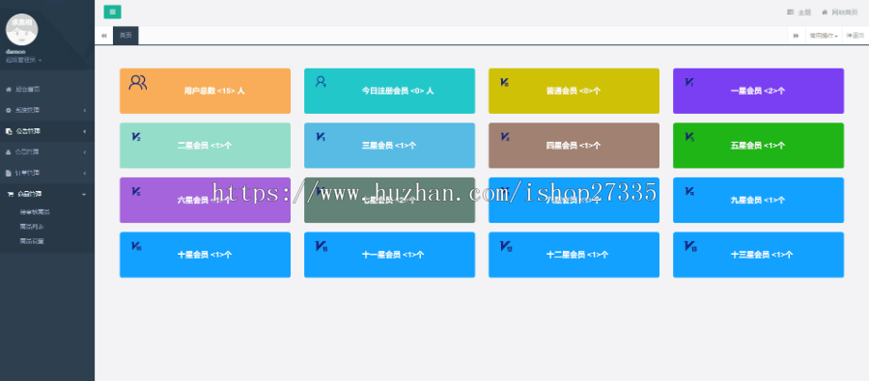
Task: Click the V5 icon on 五星会员 card
Action: 688,136
